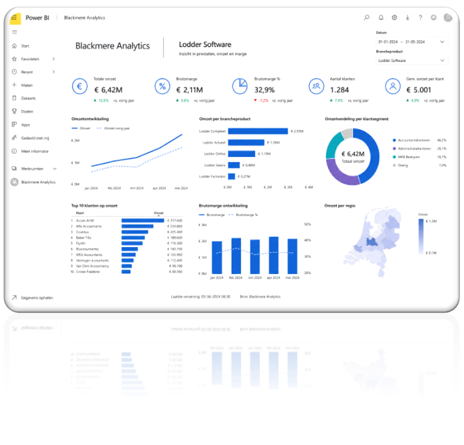This screenshot has width=464, height=445.
Task: Click the pie chart icon for Brutomarge %
Action: [240, 86]
